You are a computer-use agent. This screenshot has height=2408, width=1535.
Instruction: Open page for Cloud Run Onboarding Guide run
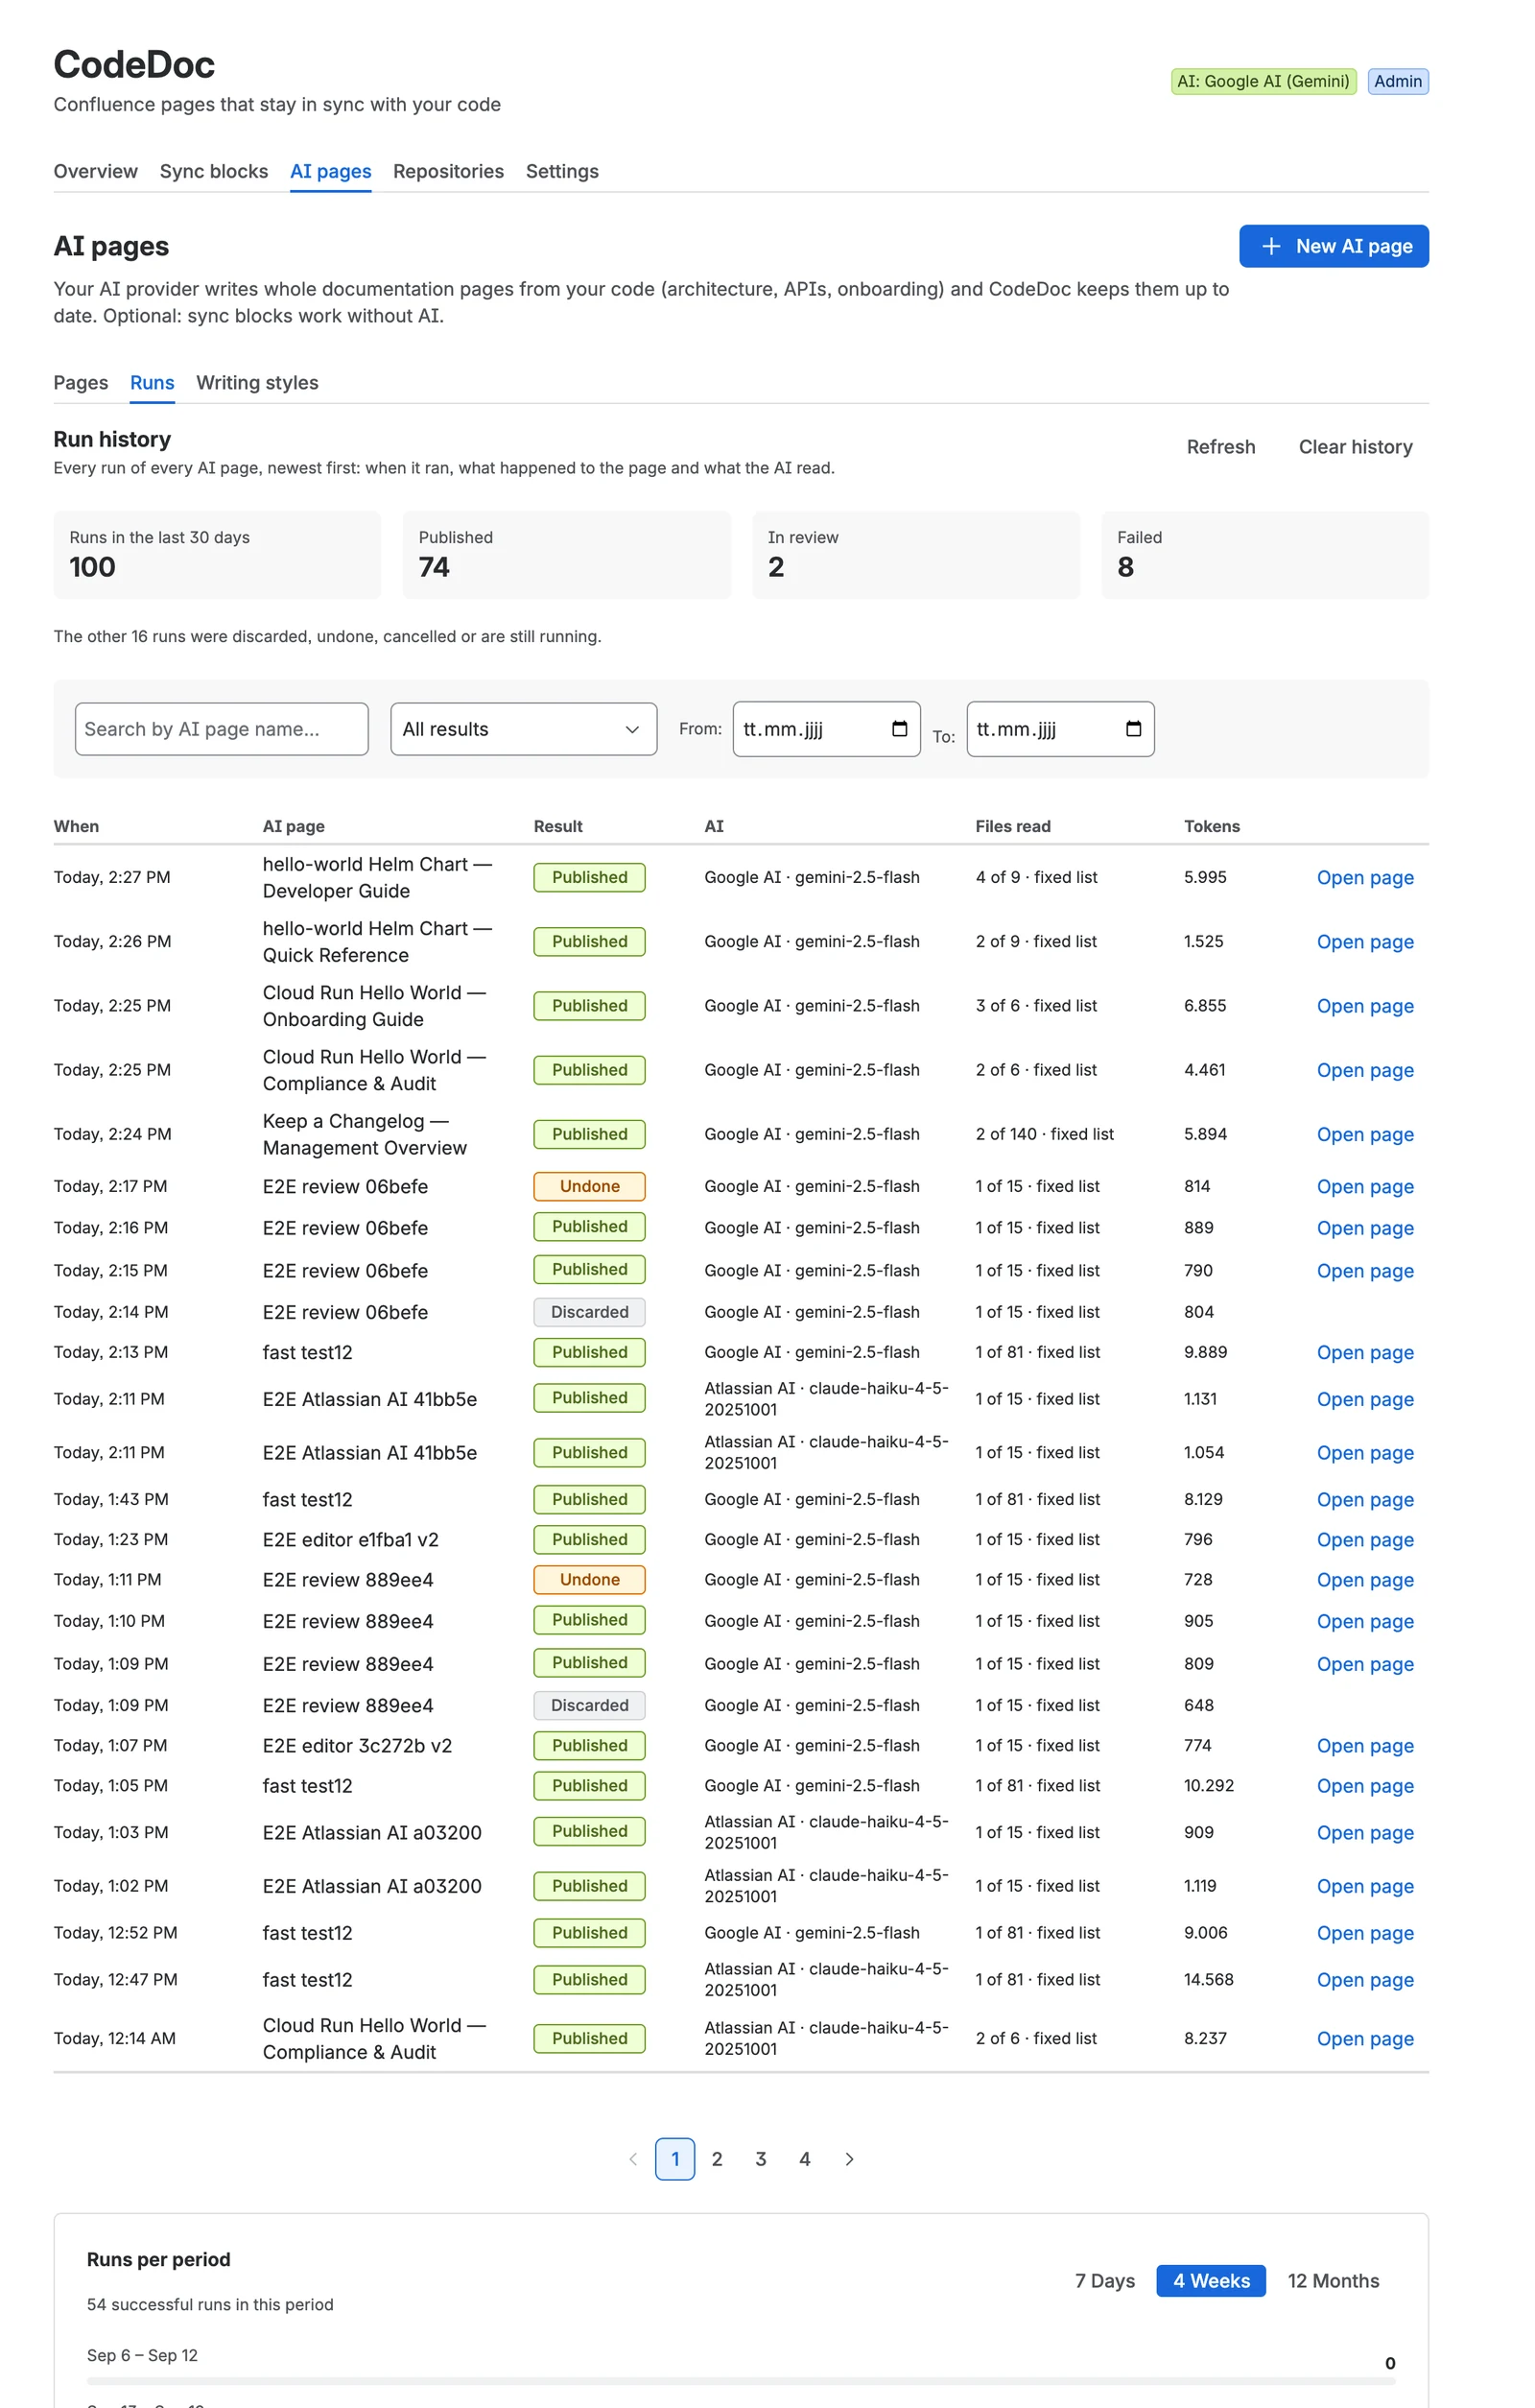click(x=1364, y=1006)
